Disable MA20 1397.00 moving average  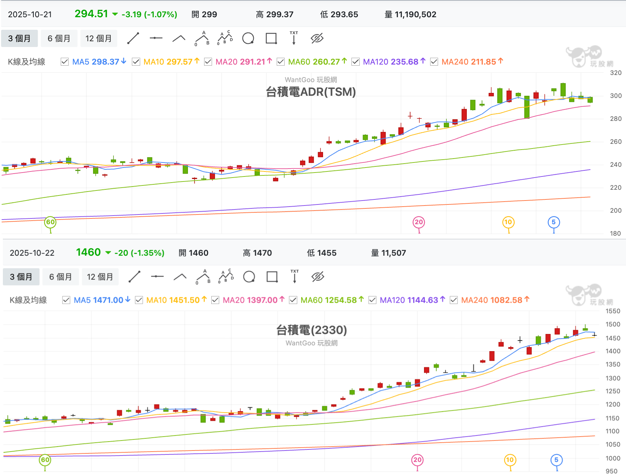tap(215, 300)
